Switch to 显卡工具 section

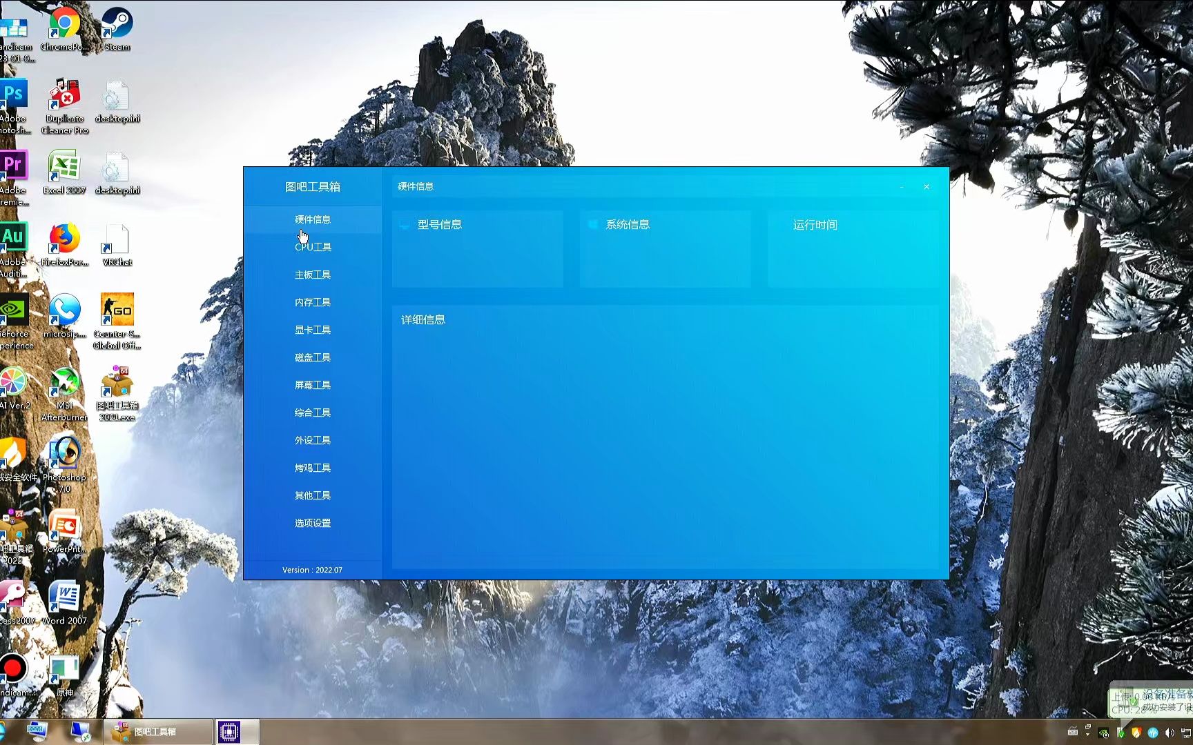point(313,330)
